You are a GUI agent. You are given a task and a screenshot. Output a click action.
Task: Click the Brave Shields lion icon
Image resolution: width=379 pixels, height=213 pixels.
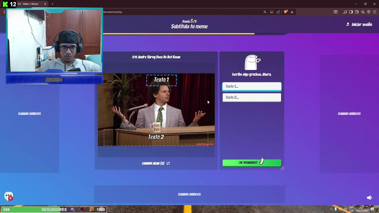(x=286, y=12)
